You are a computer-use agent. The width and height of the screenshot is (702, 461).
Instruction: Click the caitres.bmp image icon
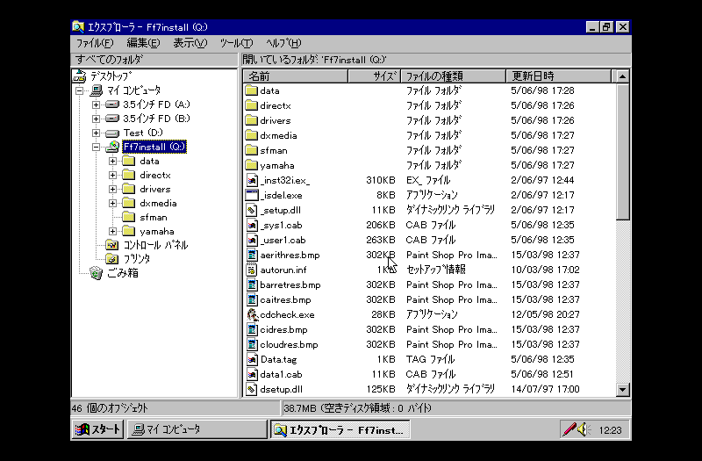pyautogui.click(x=252, y=299)
